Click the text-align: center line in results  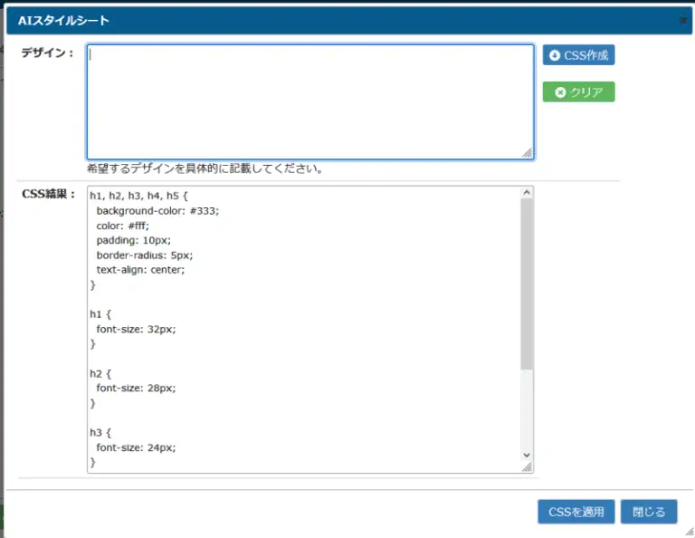pyautogui.click(x=140, y=270)
